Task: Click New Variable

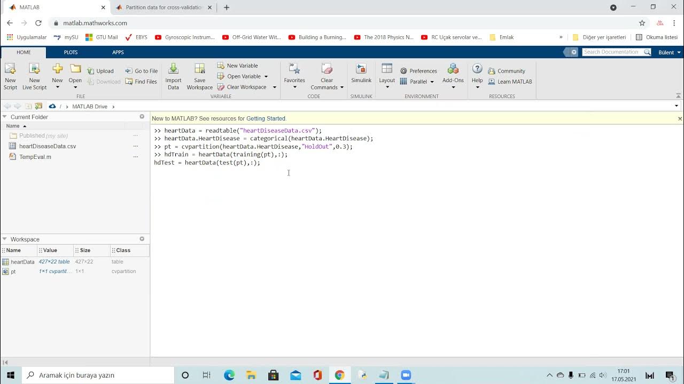Action: click(237, 66)
